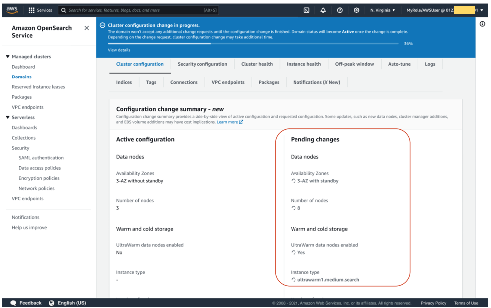
Task: Click the Feedback speech bubble icon
Action: [x=13, y=303]
